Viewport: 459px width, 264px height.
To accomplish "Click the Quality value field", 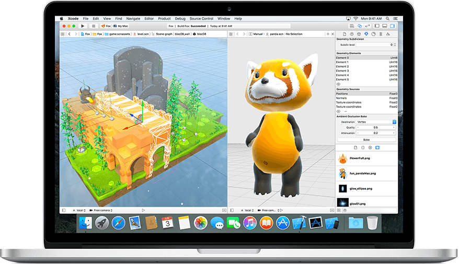I will (x=376, y=127).
